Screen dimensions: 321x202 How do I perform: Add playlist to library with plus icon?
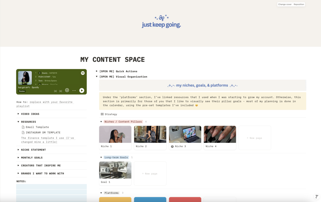tap(67, 90)
